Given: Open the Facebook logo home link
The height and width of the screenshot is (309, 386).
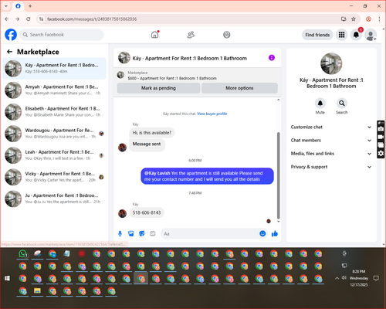Looking at the screenshot, I should (11, 35).
